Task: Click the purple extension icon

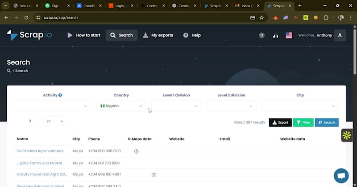Action: (286, 18)
